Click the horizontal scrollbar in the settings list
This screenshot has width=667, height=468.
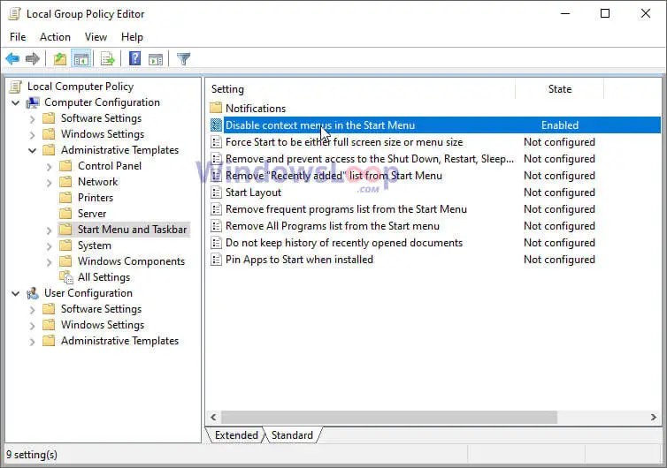pos(389,417)
